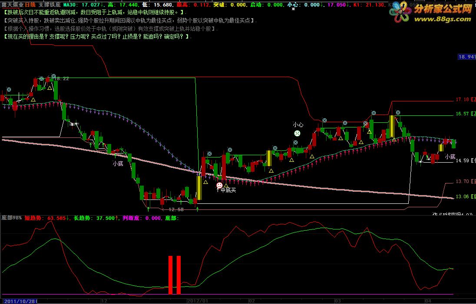Click the 日线 period label
The width and height of the screenshot is (476, 304).
tap(30, 5)
